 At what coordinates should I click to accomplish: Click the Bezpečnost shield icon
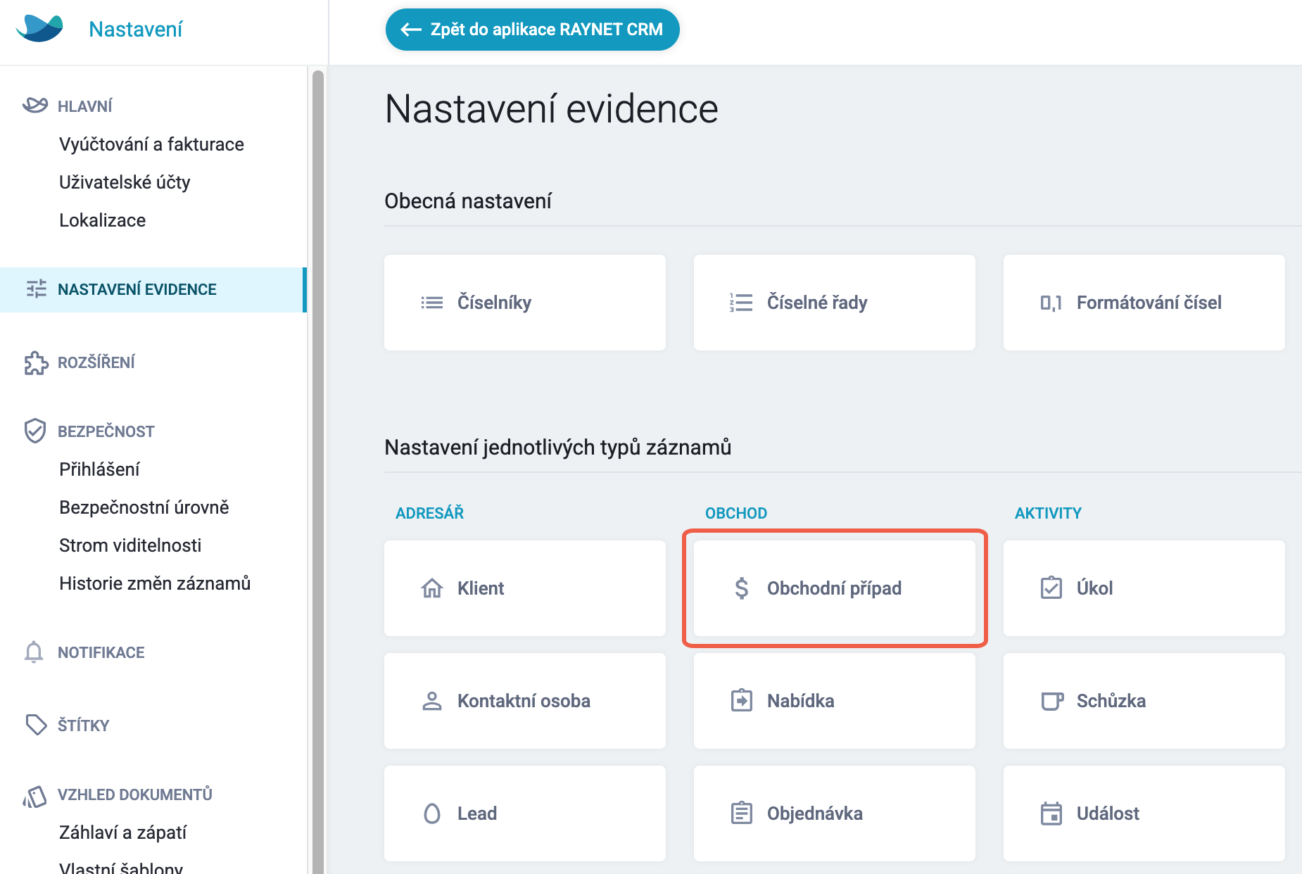35,431
